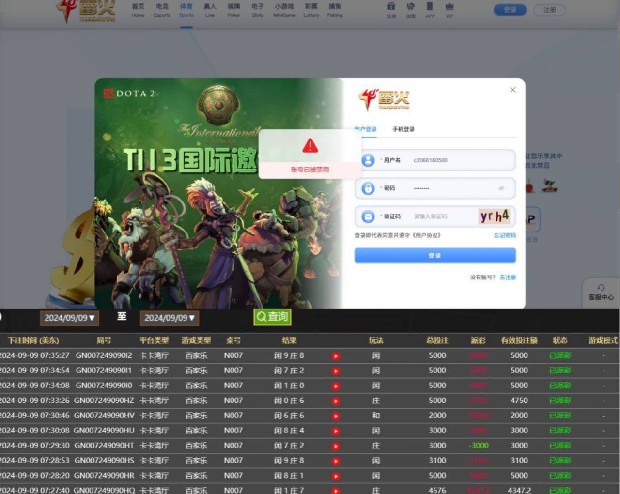Open 彩票 Lottery in top navigation

click(311, 10)
